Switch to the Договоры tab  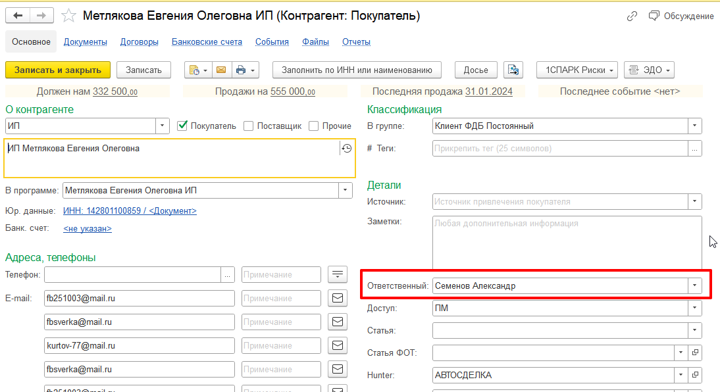click(139, 42)
